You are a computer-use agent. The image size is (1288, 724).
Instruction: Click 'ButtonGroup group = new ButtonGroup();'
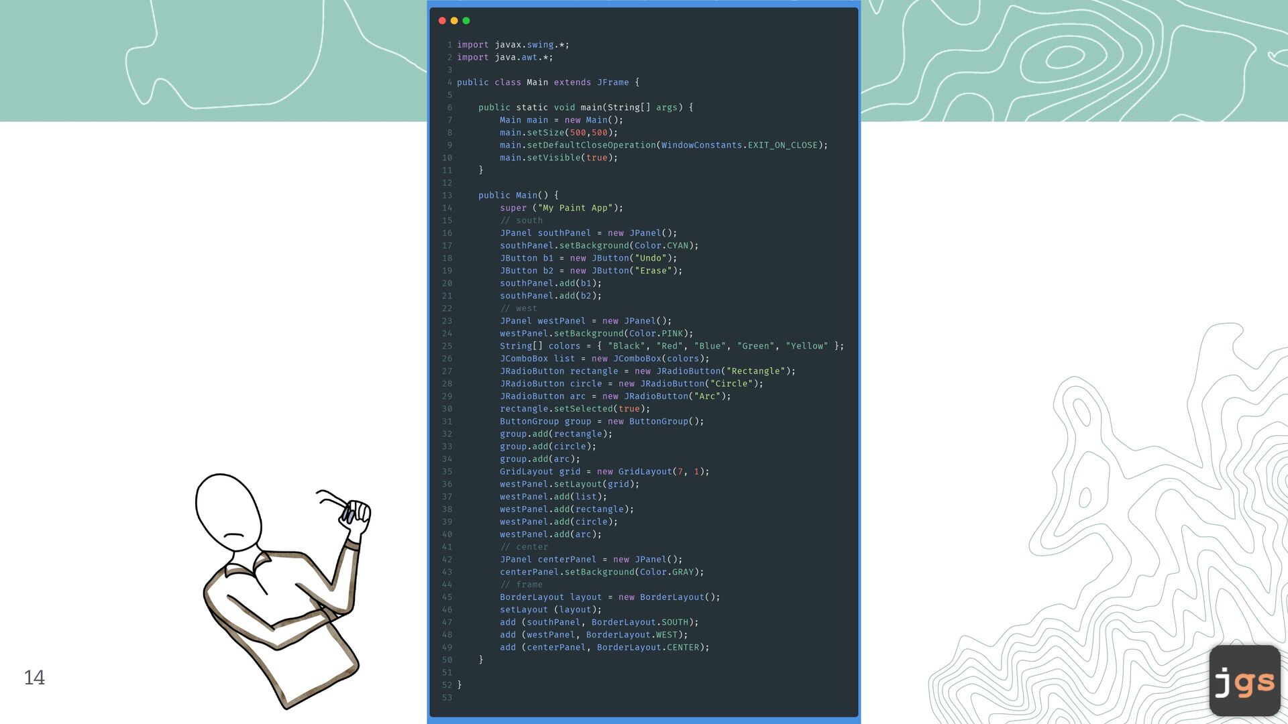[x=602, y=422]
